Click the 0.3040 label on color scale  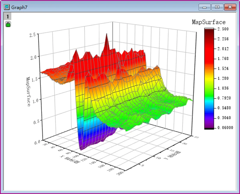[224, 118]
